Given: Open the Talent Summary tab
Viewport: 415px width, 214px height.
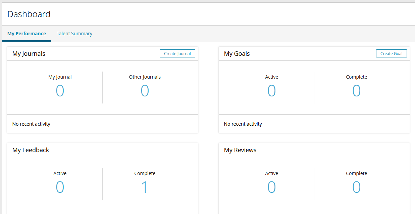Looking at the screenshot, I should (x=74, y=34).
